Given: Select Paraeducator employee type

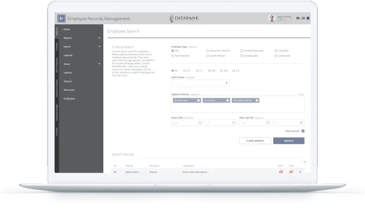Looking at the screenshot, I should click(241, 56).
